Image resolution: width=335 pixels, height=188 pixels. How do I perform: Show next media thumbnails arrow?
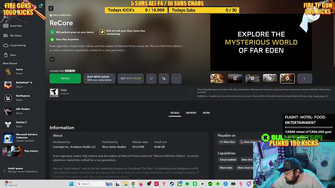click(305, 78)
